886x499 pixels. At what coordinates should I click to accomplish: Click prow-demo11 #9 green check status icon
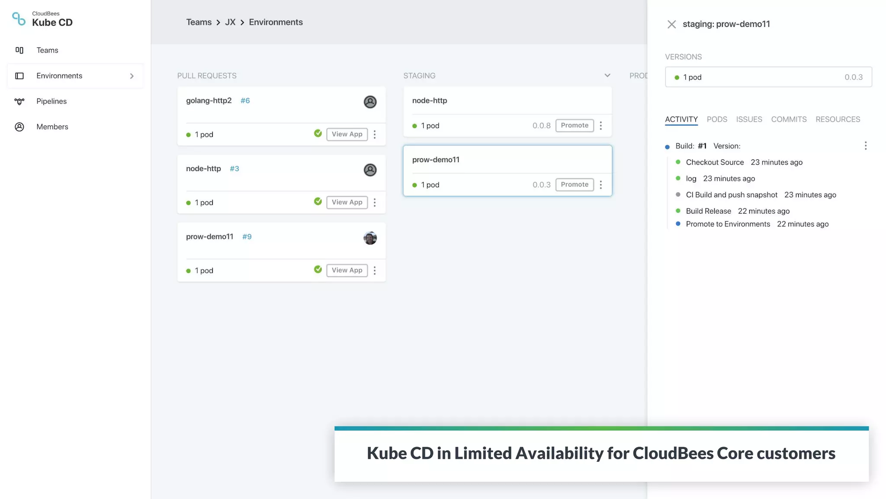coord(318,269)
